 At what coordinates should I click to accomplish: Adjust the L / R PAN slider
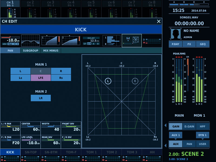coord(10,126)
